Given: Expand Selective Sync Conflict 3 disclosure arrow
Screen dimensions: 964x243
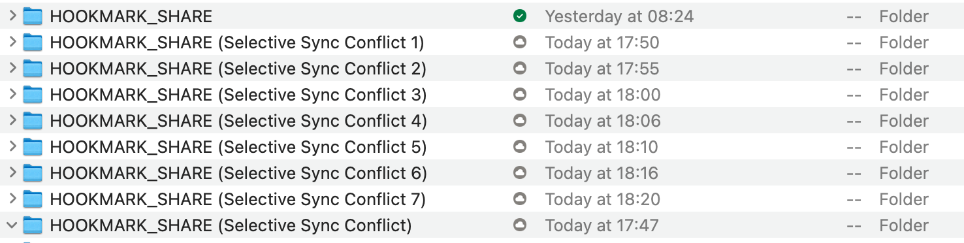Looking at the screenshot, I should click(x=12, y=95).
